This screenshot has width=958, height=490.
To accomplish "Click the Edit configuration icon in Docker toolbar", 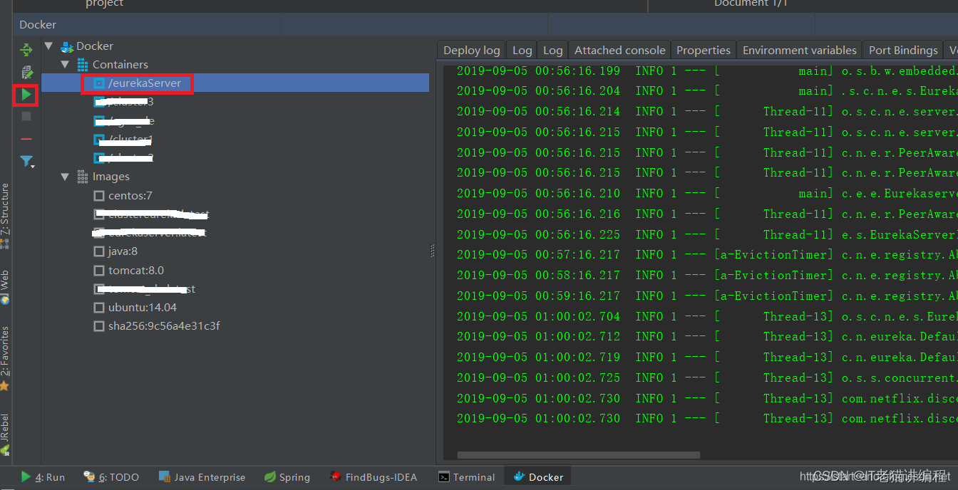I will (x=26, y=72).
